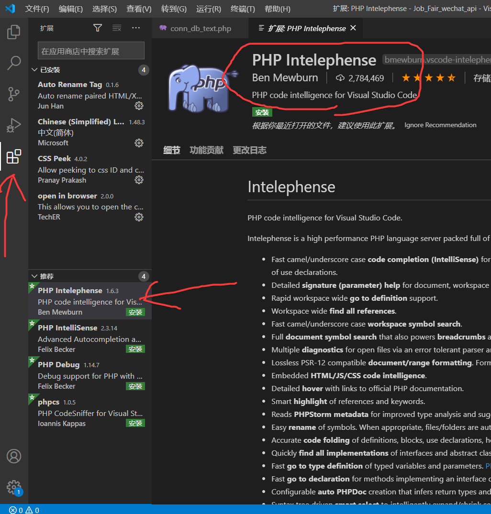Click the Intelephense readme heading
The image size is (491, 514).
click(291, 187)
